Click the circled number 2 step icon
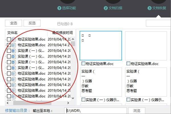This screenshot has width=171, height=114. coord(105,8)
